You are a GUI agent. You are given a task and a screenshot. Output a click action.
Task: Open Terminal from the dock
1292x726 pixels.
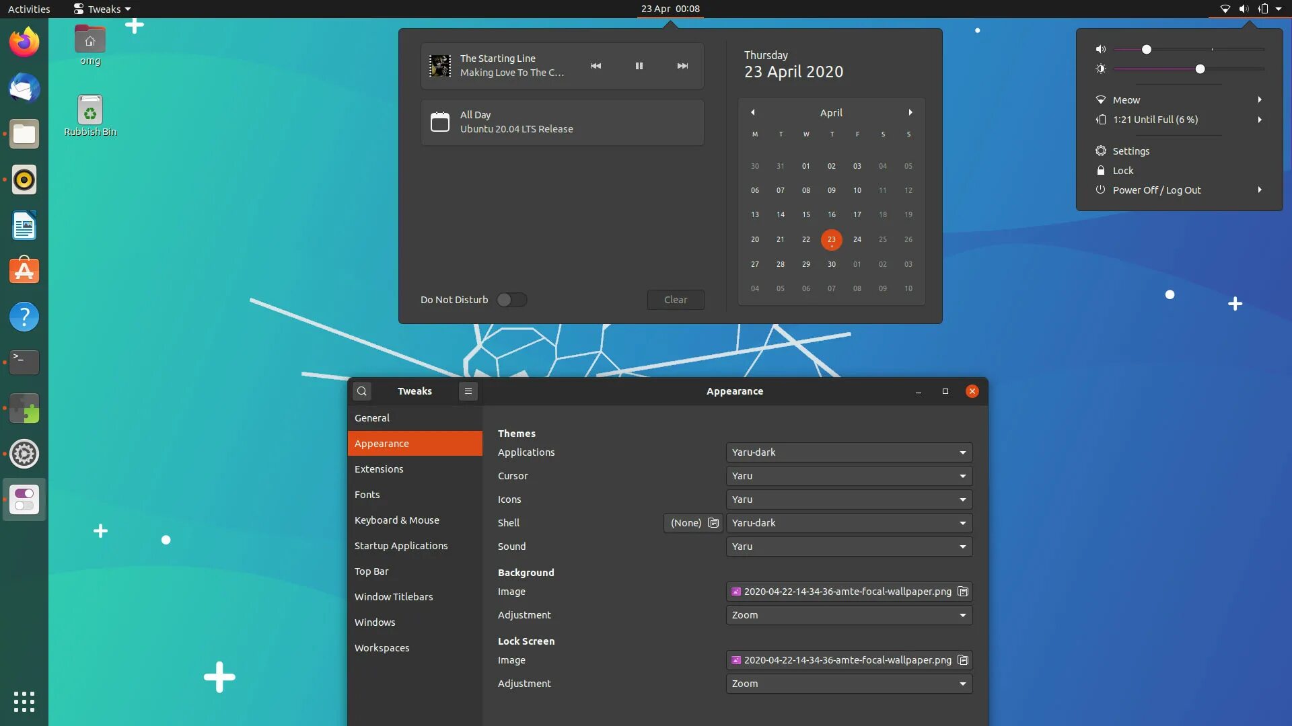pos(24,362)
